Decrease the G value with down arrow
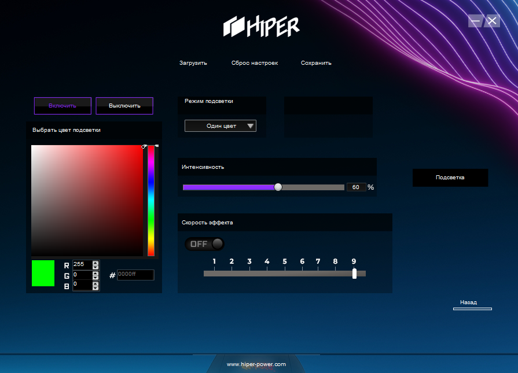The width and height of the screenshot is (518, 373). tap(96, 277)
